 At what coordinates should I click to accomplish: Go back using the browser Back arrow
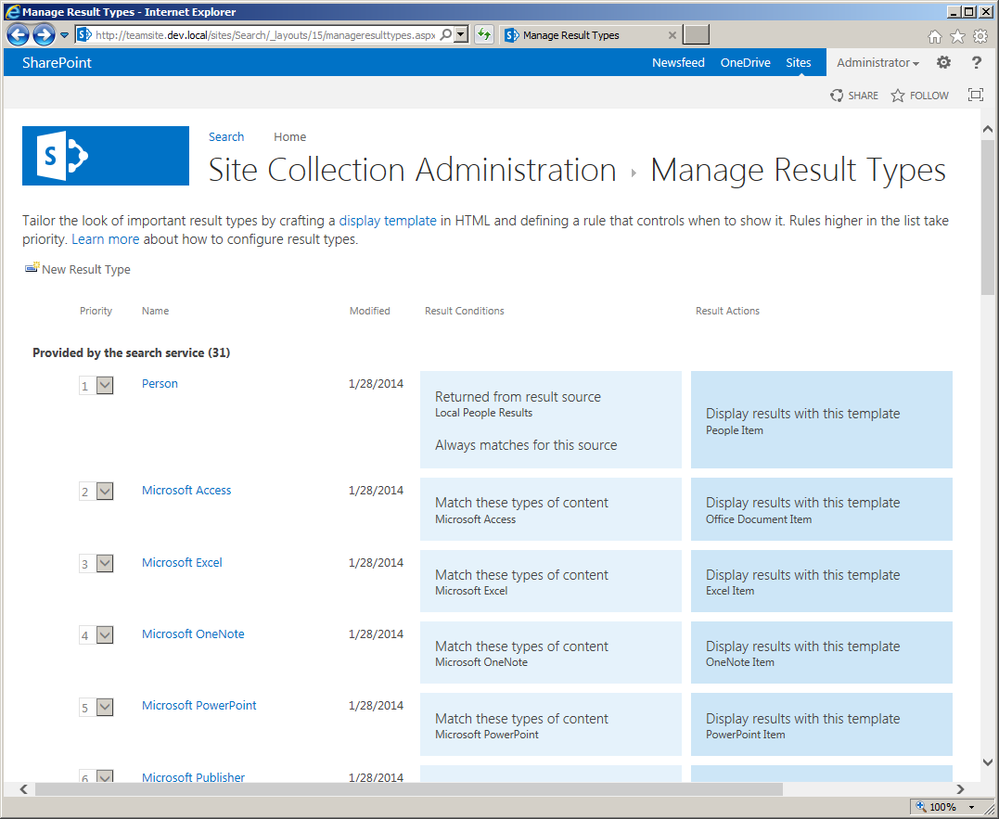click(x=18, y=35)
